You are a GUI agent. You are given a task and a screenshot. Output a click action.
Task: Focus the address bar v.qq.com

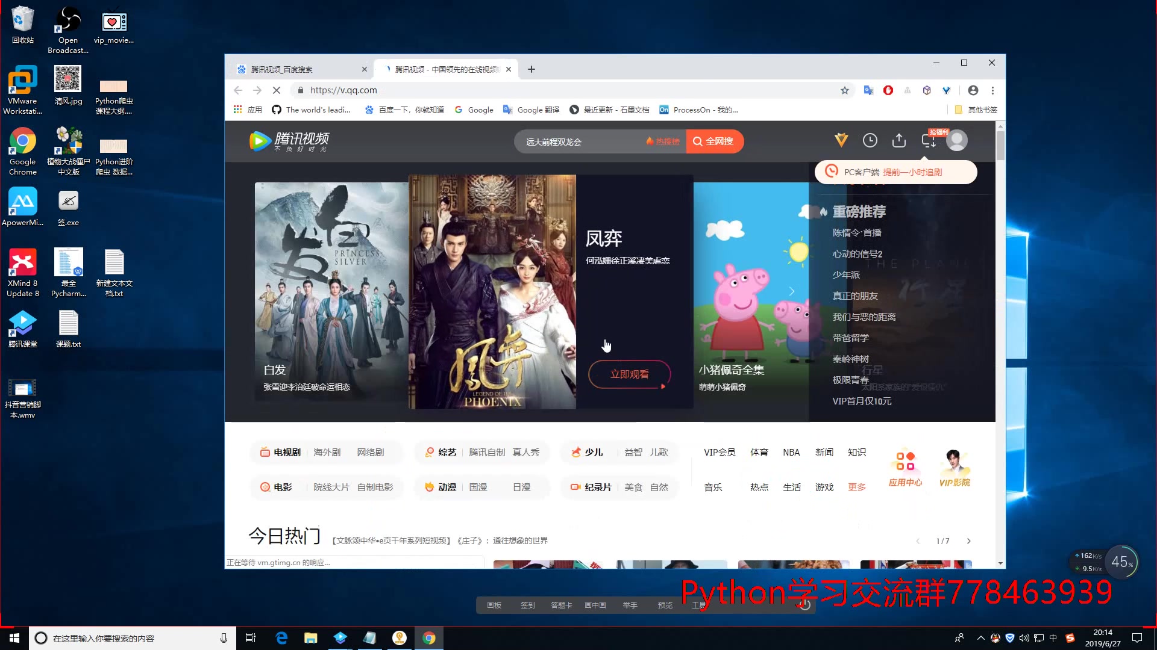566,90
